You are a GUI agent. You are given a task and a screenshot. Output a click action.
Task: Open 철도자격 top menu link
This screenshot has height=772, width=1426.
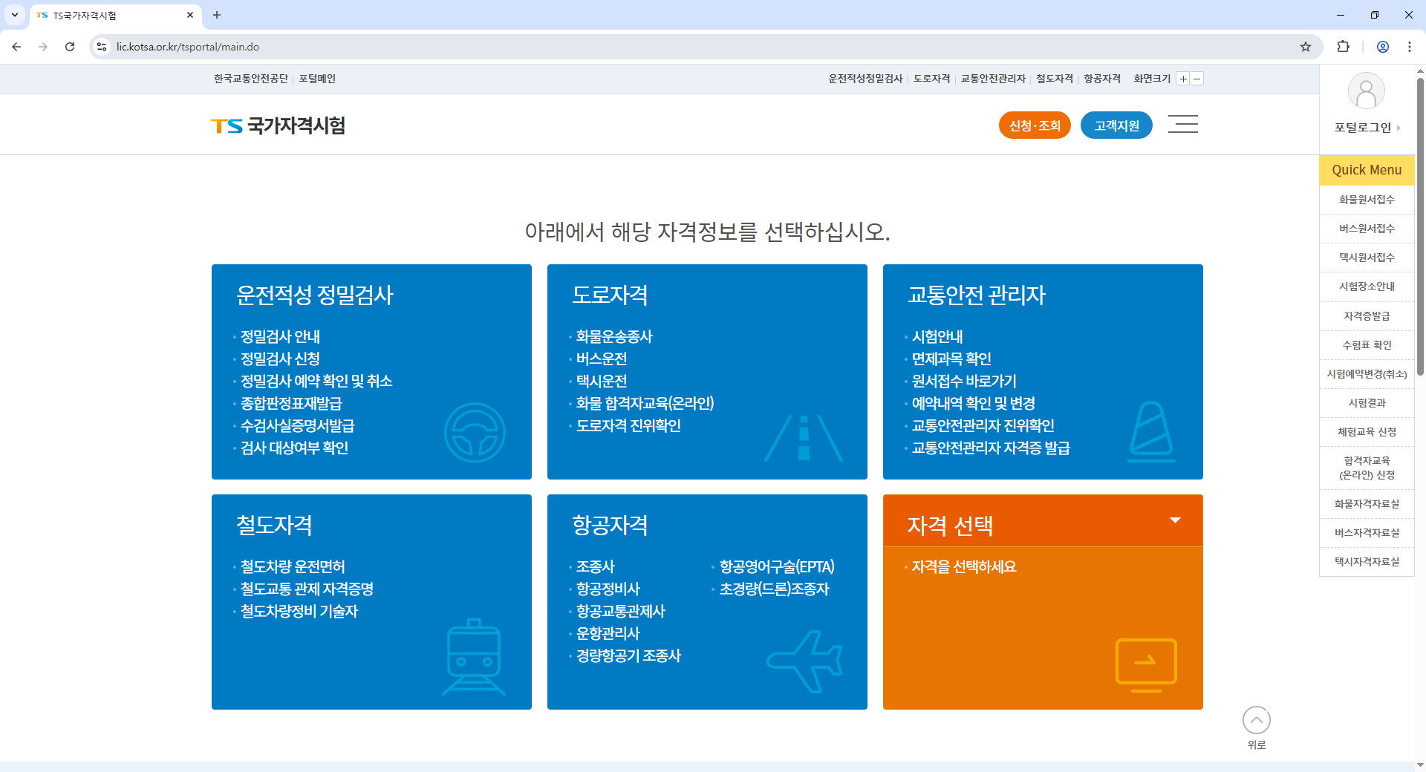pos(1055,79)
